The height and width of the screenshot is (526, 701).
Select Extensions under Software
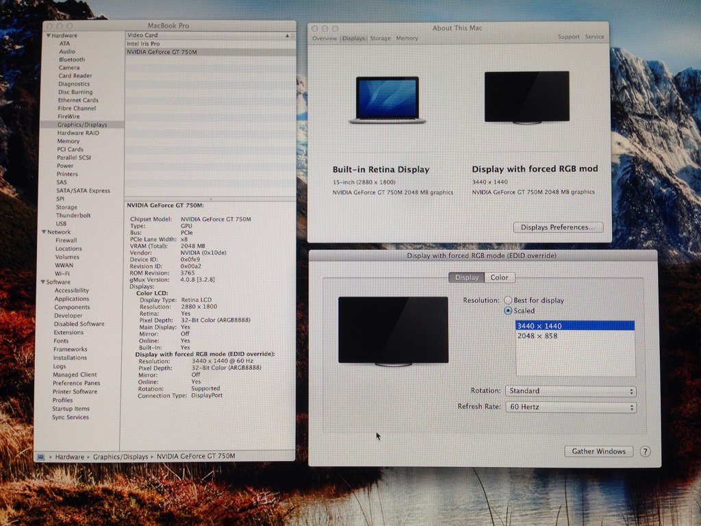[68, 332]
